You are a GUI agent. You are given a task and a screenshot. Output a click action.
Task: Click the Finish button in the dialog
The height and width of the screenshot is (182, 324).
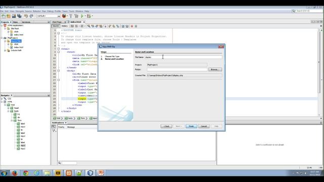191,126
